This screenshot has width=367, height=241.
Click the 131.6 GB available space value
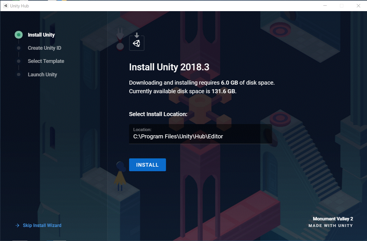tap(224, 91)
